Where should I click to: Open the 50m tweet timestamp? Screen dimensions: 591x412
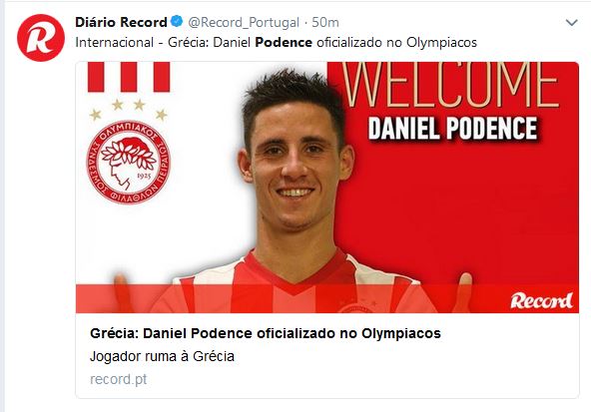(325, 23)
